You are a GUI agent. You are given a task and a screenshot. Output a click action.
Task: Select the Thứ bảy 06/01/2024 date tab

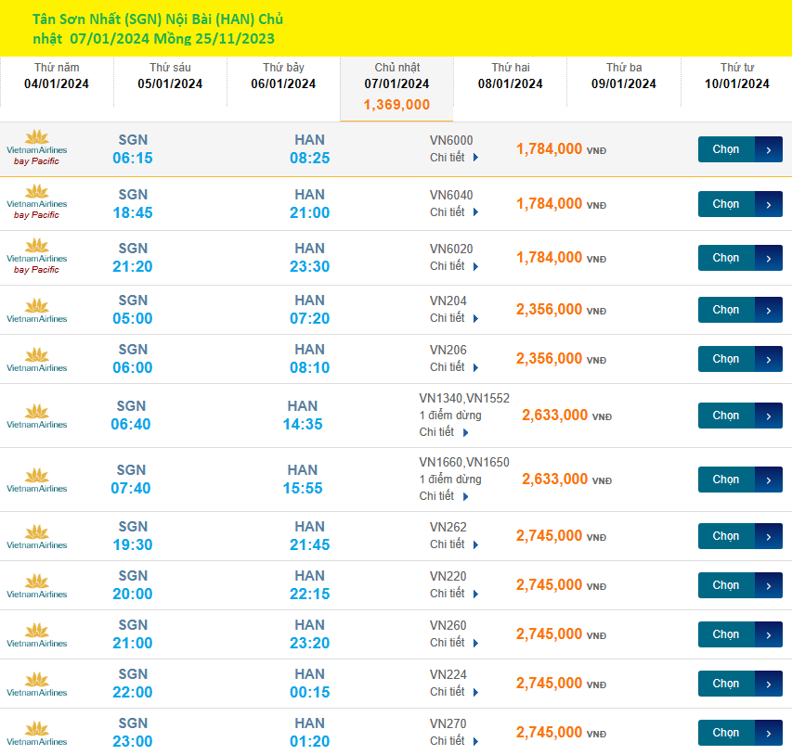pyautogui.click(x=283, y=76)
